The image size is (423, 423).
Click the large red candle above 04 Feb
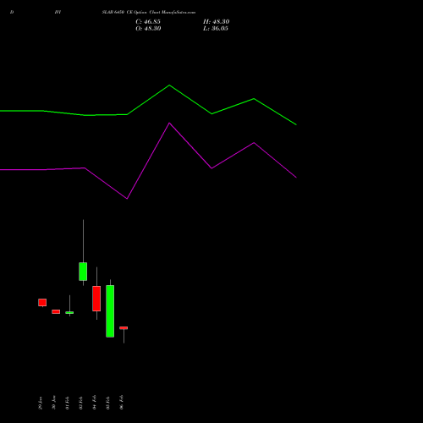(96, 299)
